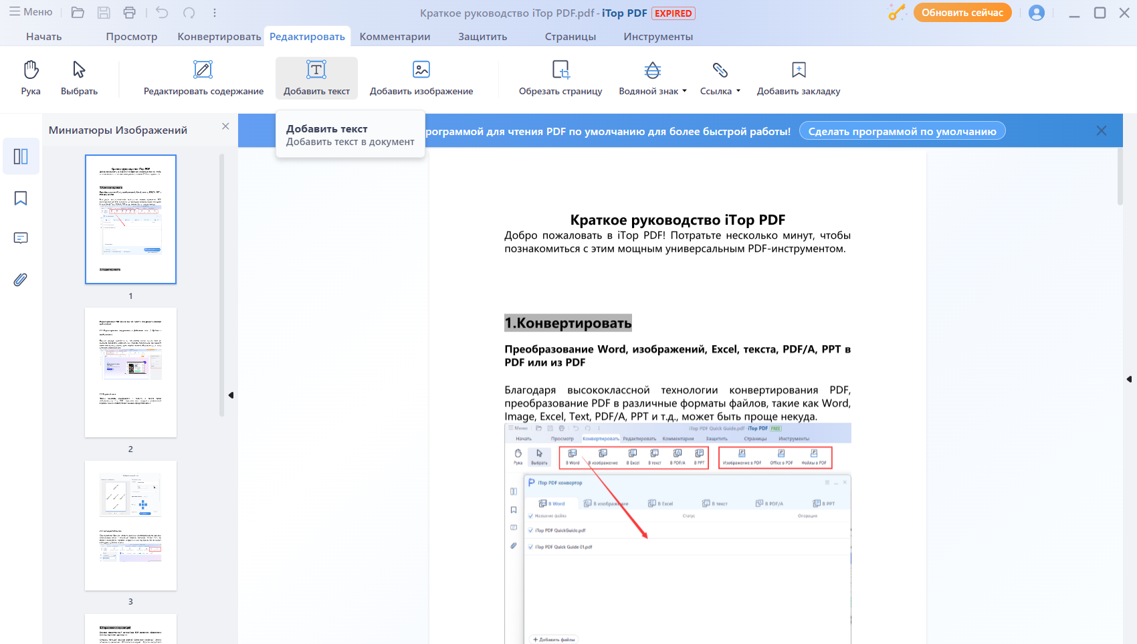Click the heading 1.Конвертировать
Viewport: 1137px width, 644px height.
click(x=568, y=323)
